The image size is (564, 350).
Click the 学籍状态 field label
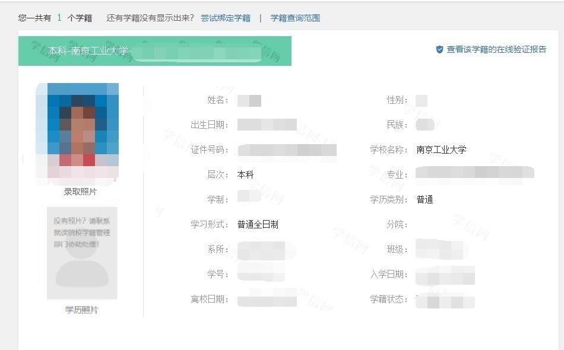click(389, 299)
